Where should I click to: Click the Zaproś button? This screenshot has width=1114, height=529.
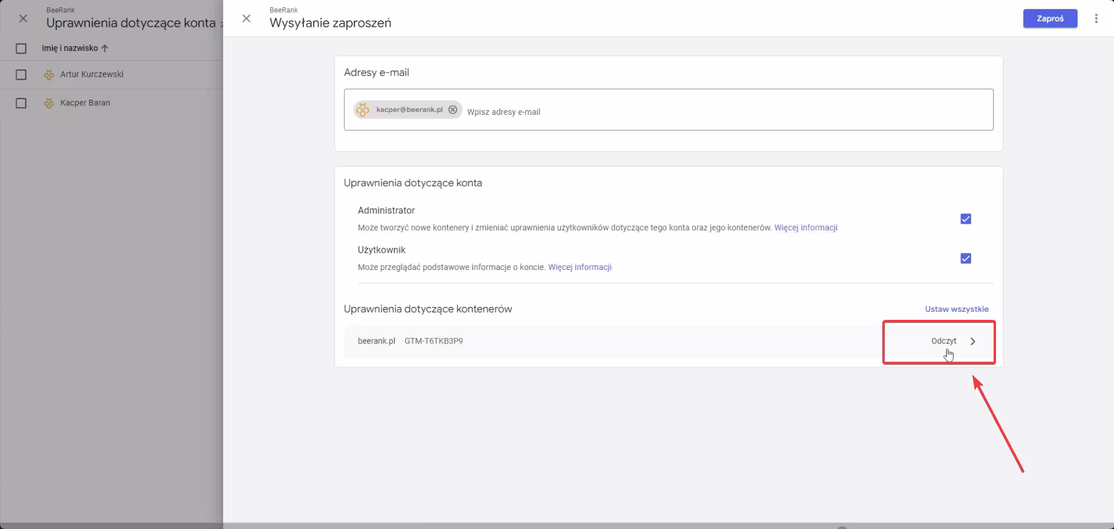point(1050,19)
